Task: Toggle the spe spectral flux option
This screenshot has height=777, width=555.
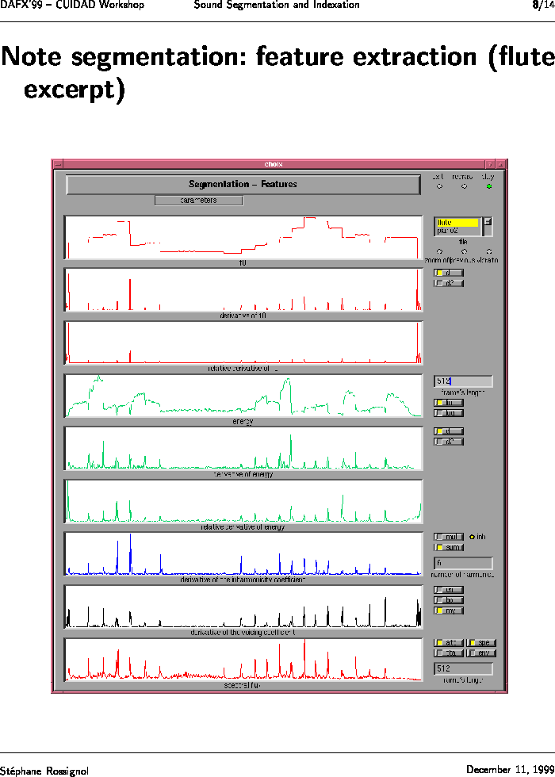Action: pyautogui.click(x=481, y=642)
